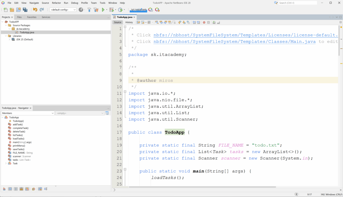The height and width of the screenshot is (197, 343).
Task: Close the Navigator panel tab
Action: click(x=30, y=108)
